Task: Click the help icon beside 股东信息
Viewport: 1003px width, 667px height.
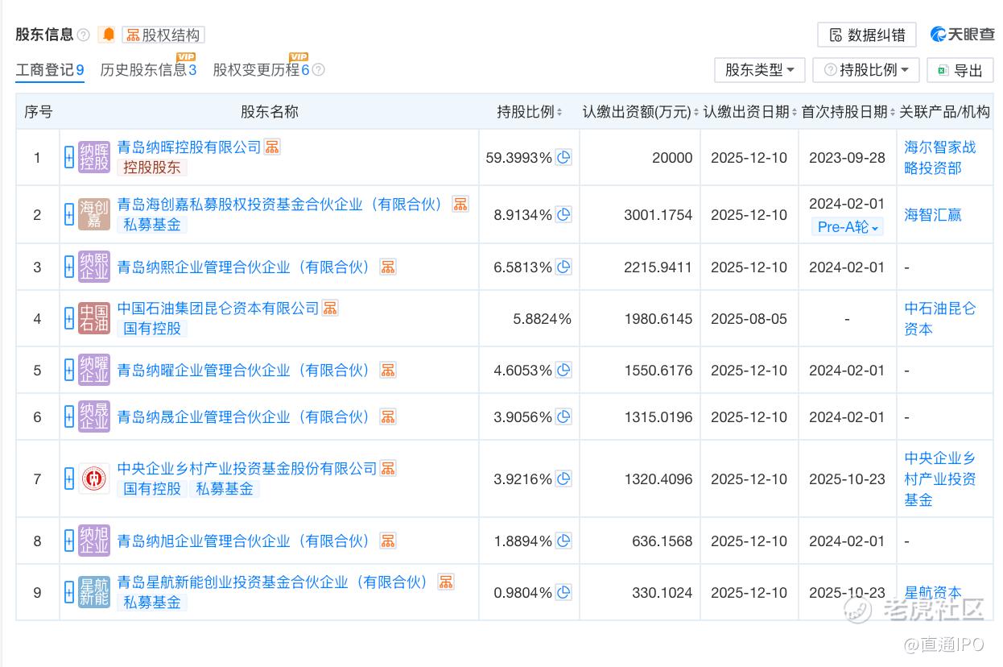Action: [x=84, y=35]
